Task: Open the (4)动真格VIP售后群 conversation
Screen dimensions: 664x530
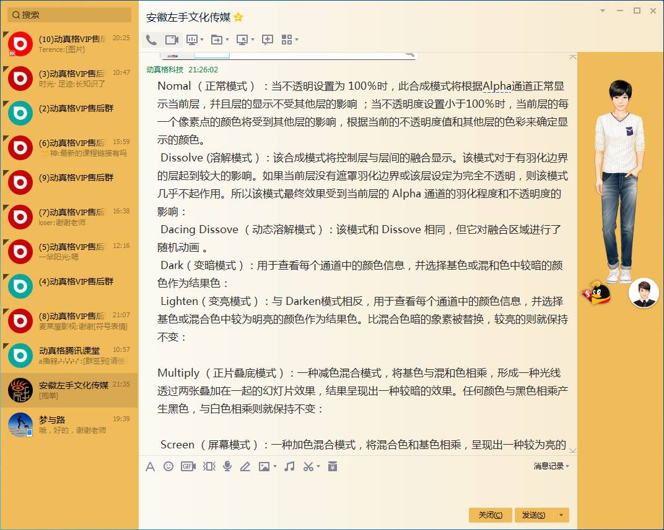Action: [x=69, y=286]
